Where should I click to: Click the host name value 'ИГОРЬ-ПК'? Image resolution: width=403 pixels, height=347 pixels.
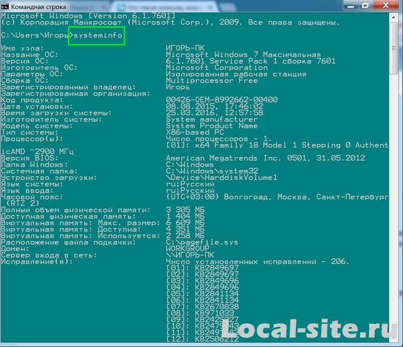(185, 48)
